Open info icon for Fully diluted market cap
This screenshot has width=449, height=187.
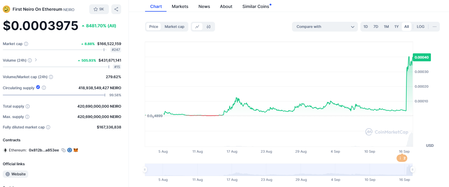pos(48,127)
